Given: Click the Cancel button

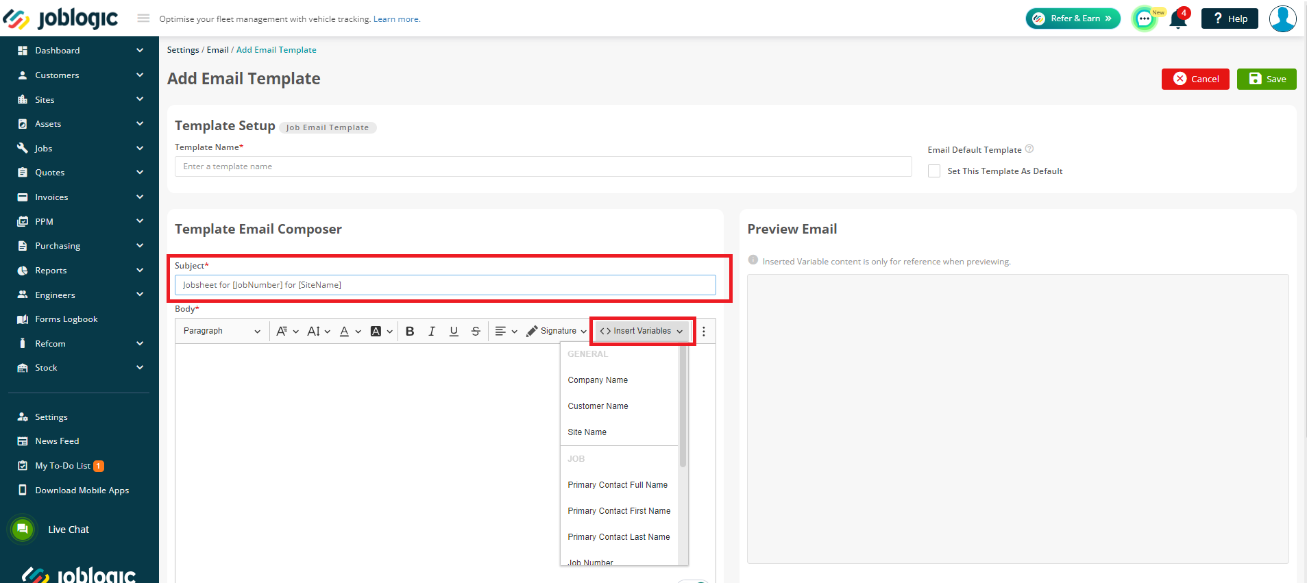Looking at the screenshot, I should pos(1195,79).
